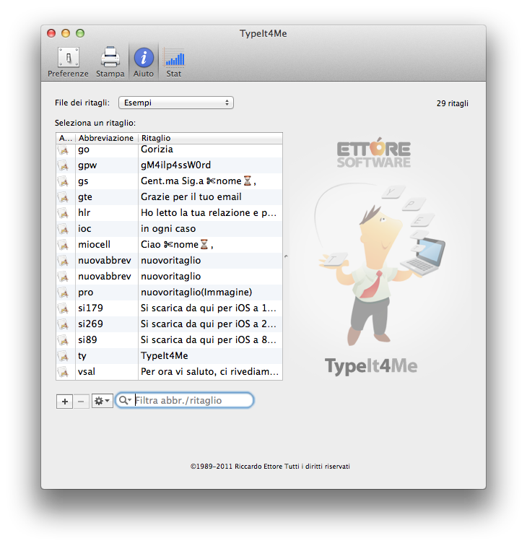
Task: Click the A... column header
Action: coord(66,138)
